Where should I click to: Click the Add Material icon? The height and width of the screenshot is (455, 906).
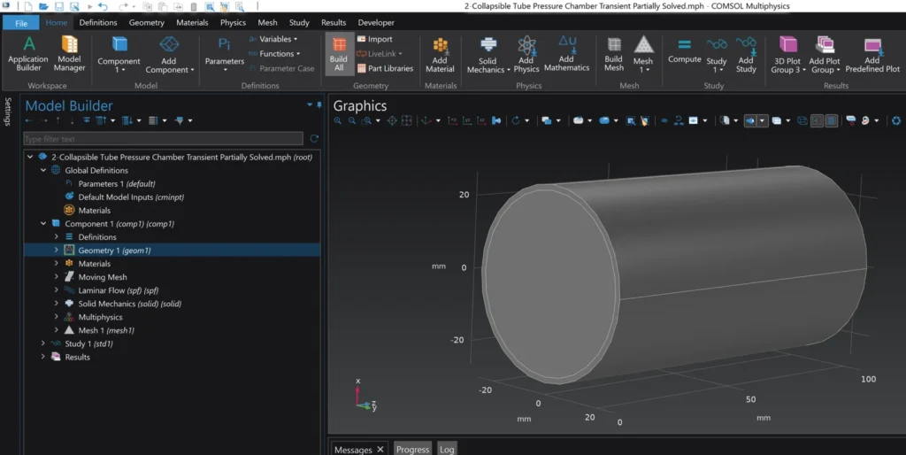(x=440, y=52)
